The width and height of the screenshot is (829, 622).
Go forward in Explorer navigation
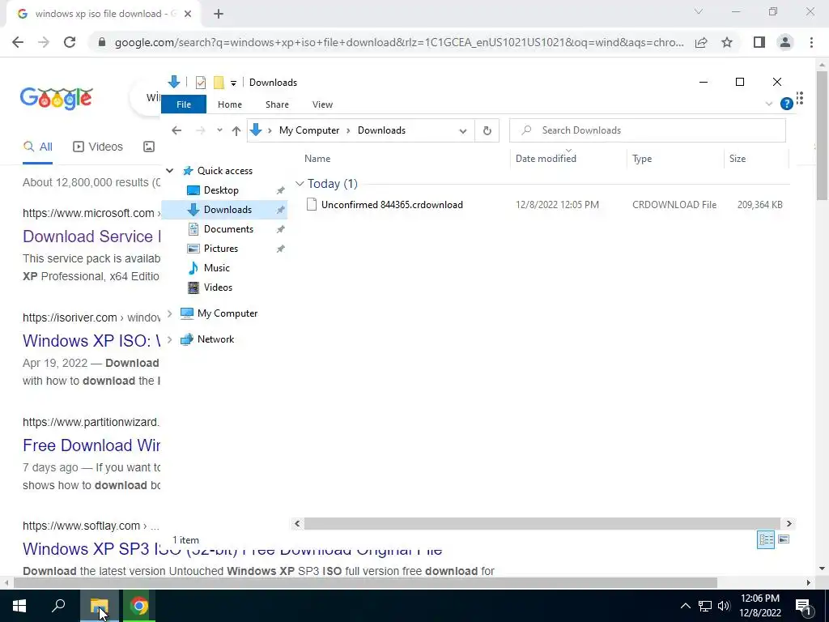point(201,130)
